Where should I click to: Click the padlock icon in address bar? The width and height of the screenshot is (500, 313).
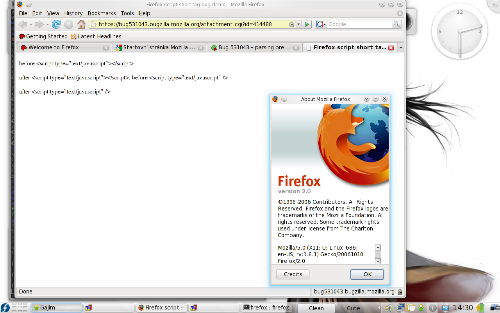click(291, 24)
